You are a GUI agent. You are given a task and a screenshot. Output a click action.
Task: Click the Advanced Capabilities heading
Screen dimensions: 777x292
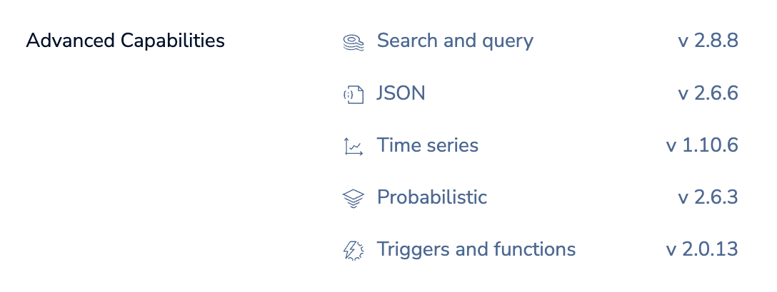125,41
